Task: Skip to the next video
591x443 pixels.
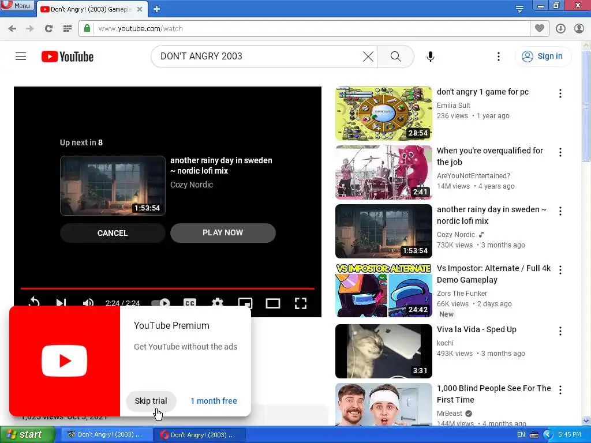Action: (61, 302)
